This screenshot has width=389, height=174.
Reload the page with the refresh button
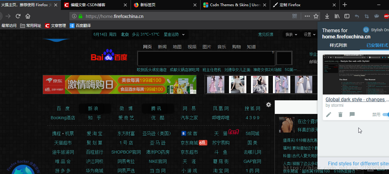coord(18,16)
